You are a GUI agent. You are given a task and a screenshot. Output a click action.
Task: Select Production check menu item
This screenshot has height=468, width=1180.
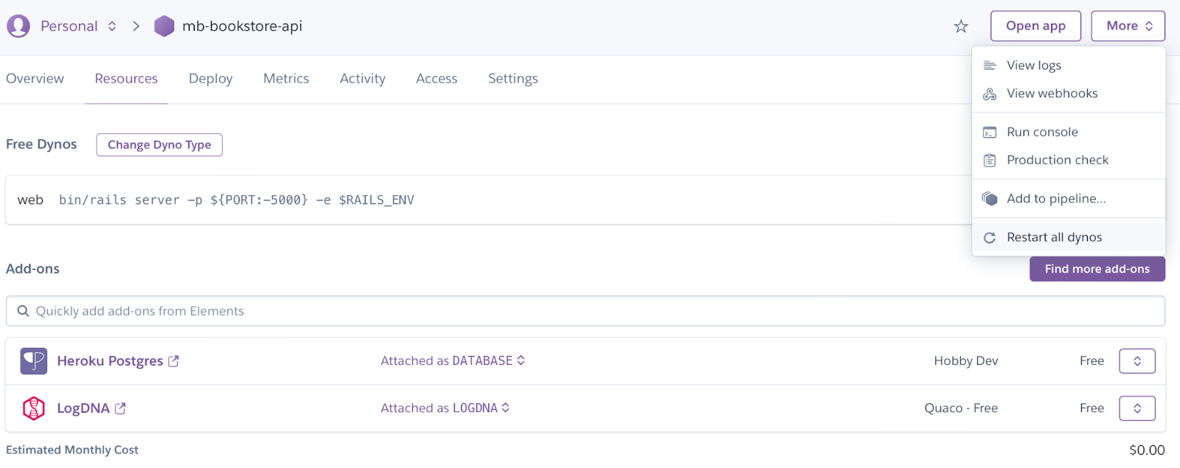pos(1069,160)
